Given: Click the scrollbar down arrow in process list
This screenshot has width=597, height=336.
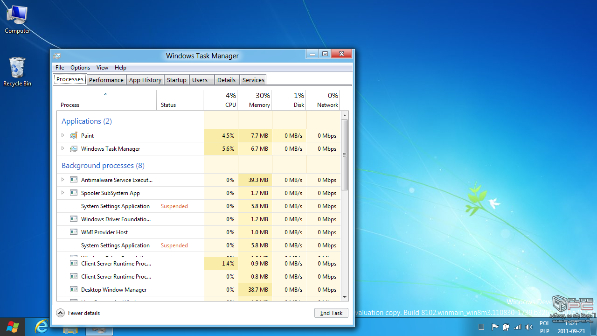Looking at the screenshot, I should click(345, 297).
